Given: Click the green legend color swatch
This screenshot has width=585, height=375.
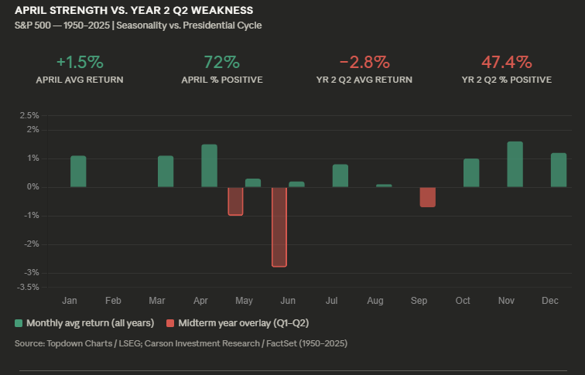Looking at the screenshot, I should [19, 322].
